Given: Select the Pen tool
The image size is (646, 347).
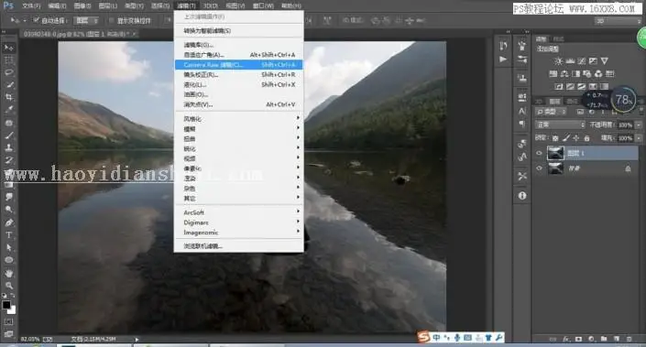Looking at the screenshot, I should [x=8, y=222].
